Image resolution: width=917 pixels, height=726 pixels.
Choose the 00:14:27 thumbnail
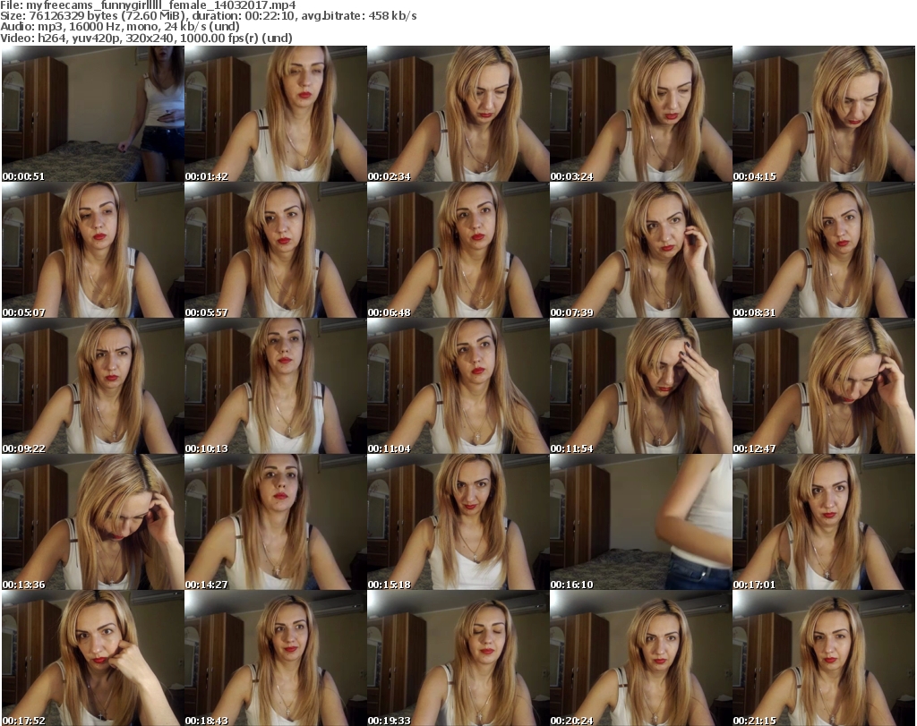coord(276,523)
